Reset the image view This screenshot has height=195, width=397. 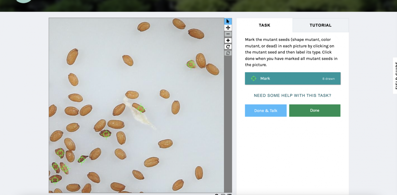pyautogui.click(x=228, y=53)
